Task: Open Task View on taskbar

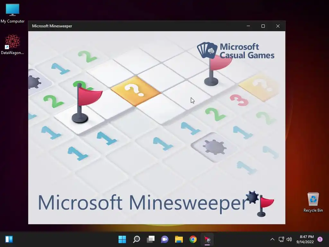Action: [151, 239]
